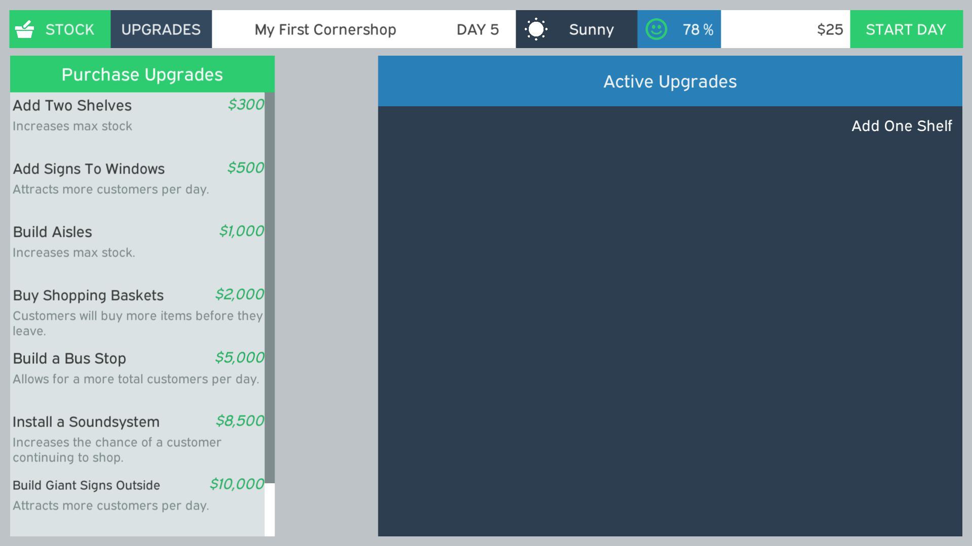Click the $300 price of Two Shelves
This screenshot has height=546, width=972.
point(246,105)
